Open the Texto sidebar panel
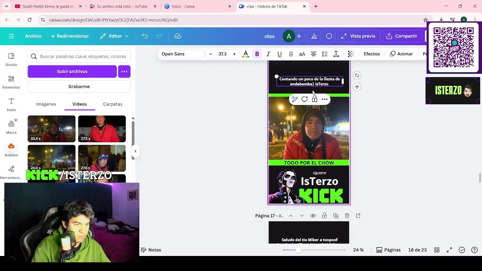 11,105
